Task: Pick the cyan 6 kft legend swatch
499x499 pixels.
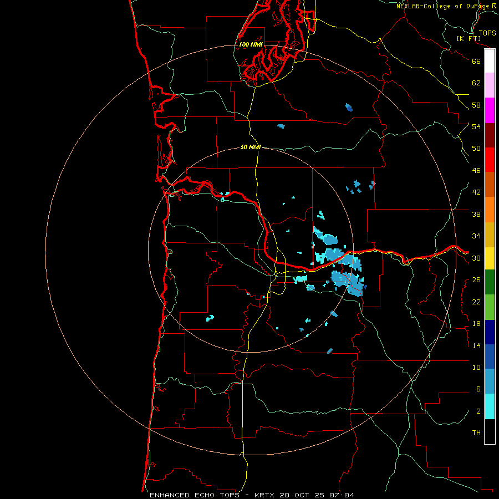Action: [490, 406]
